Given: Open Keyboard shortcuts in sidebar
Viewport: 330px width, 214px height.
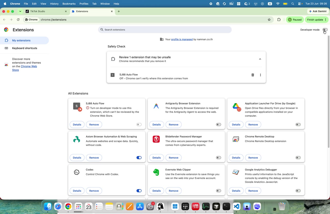Looking at the screenshot, I should (x=24, y=48).
